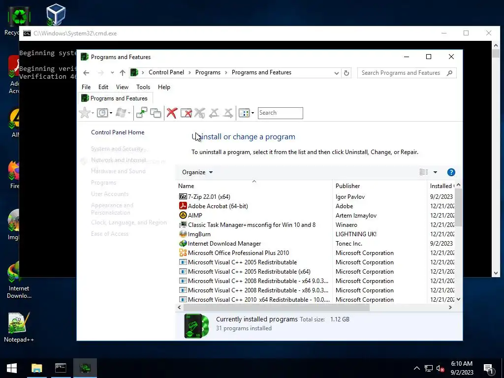Image resolution: width=504 pixels, height=378 pixels.
Task: Expand chevron after Programs in breadcrumb
Action: (x=226, y=73)
